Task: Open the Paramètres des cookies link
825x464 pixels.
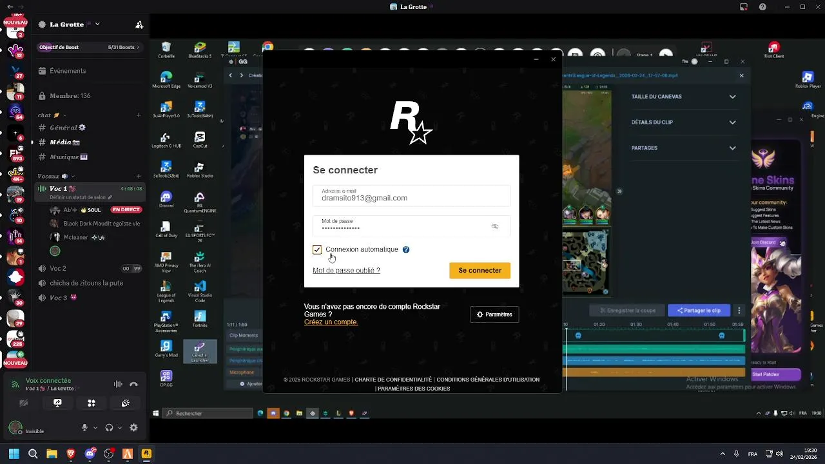Action: (x=414, y=389)
